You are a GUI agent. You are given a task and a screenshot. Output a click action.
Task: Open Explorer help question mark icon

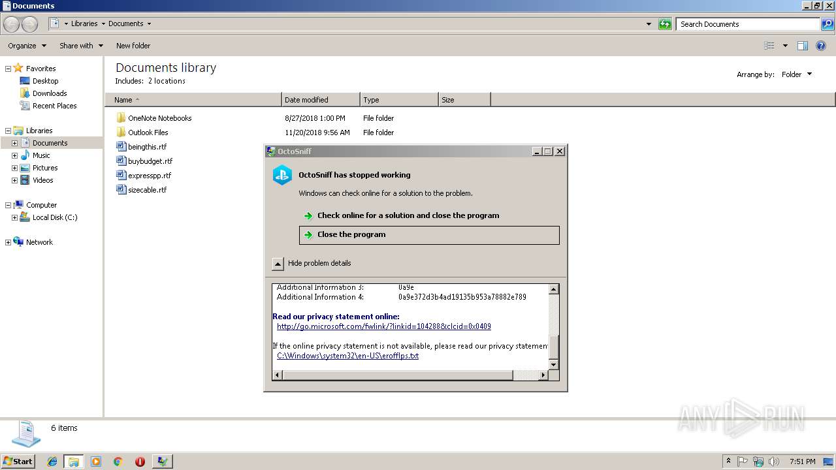pyautogui.click(x=822, y=46)
